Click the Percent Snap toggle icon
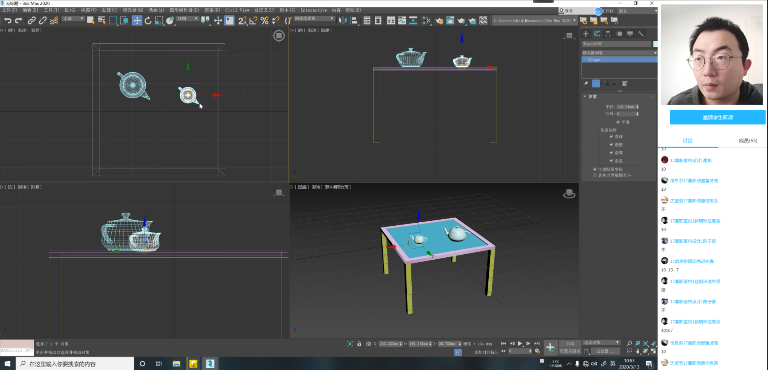The image size is (768, 370). click(x=265, y=20)
